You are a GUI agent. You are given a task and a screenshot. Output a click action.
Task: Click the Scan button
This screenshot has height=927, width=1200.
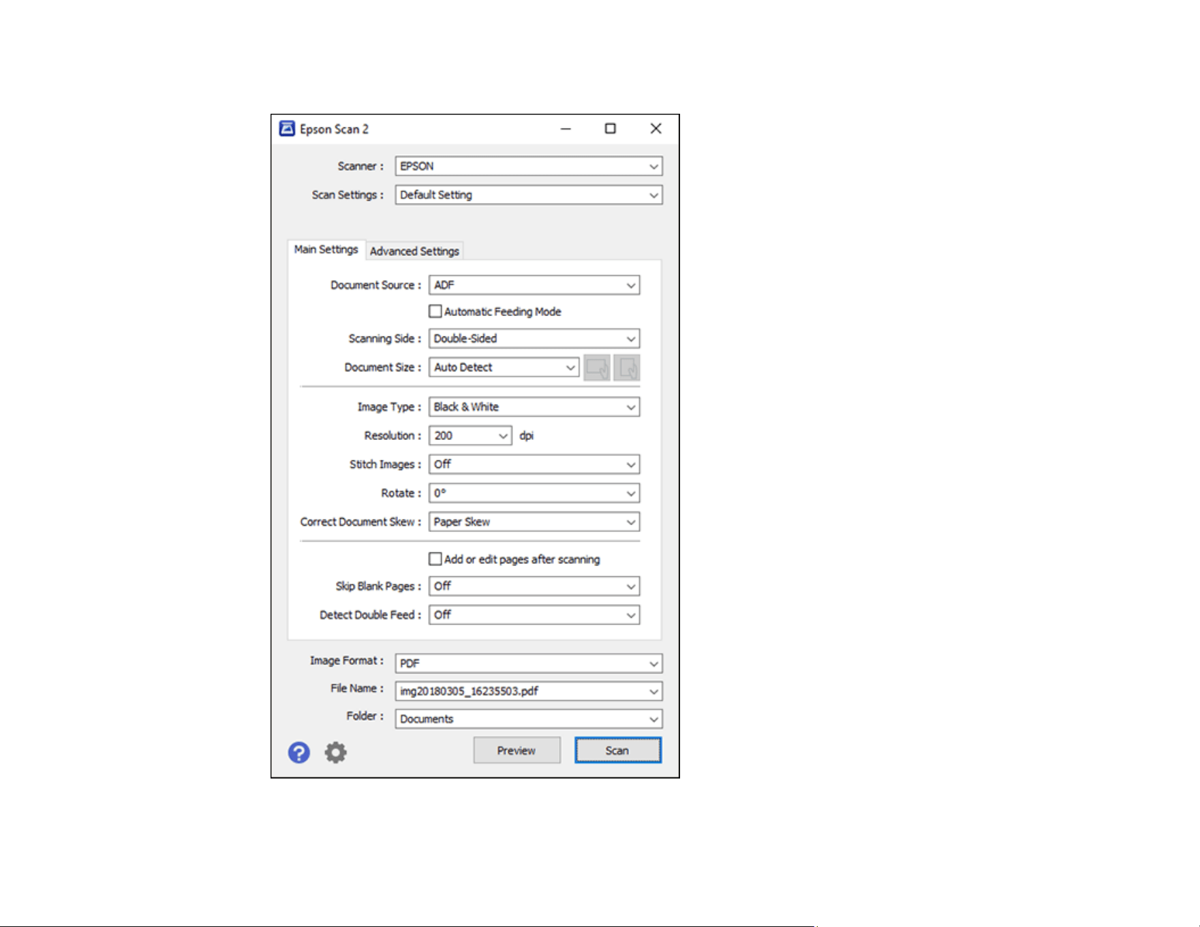click(x=618, y=750)
